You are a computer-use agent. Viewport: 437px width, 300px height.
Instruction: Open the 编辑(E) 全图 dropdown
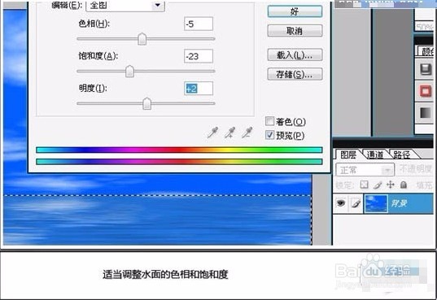coord(125,6)
